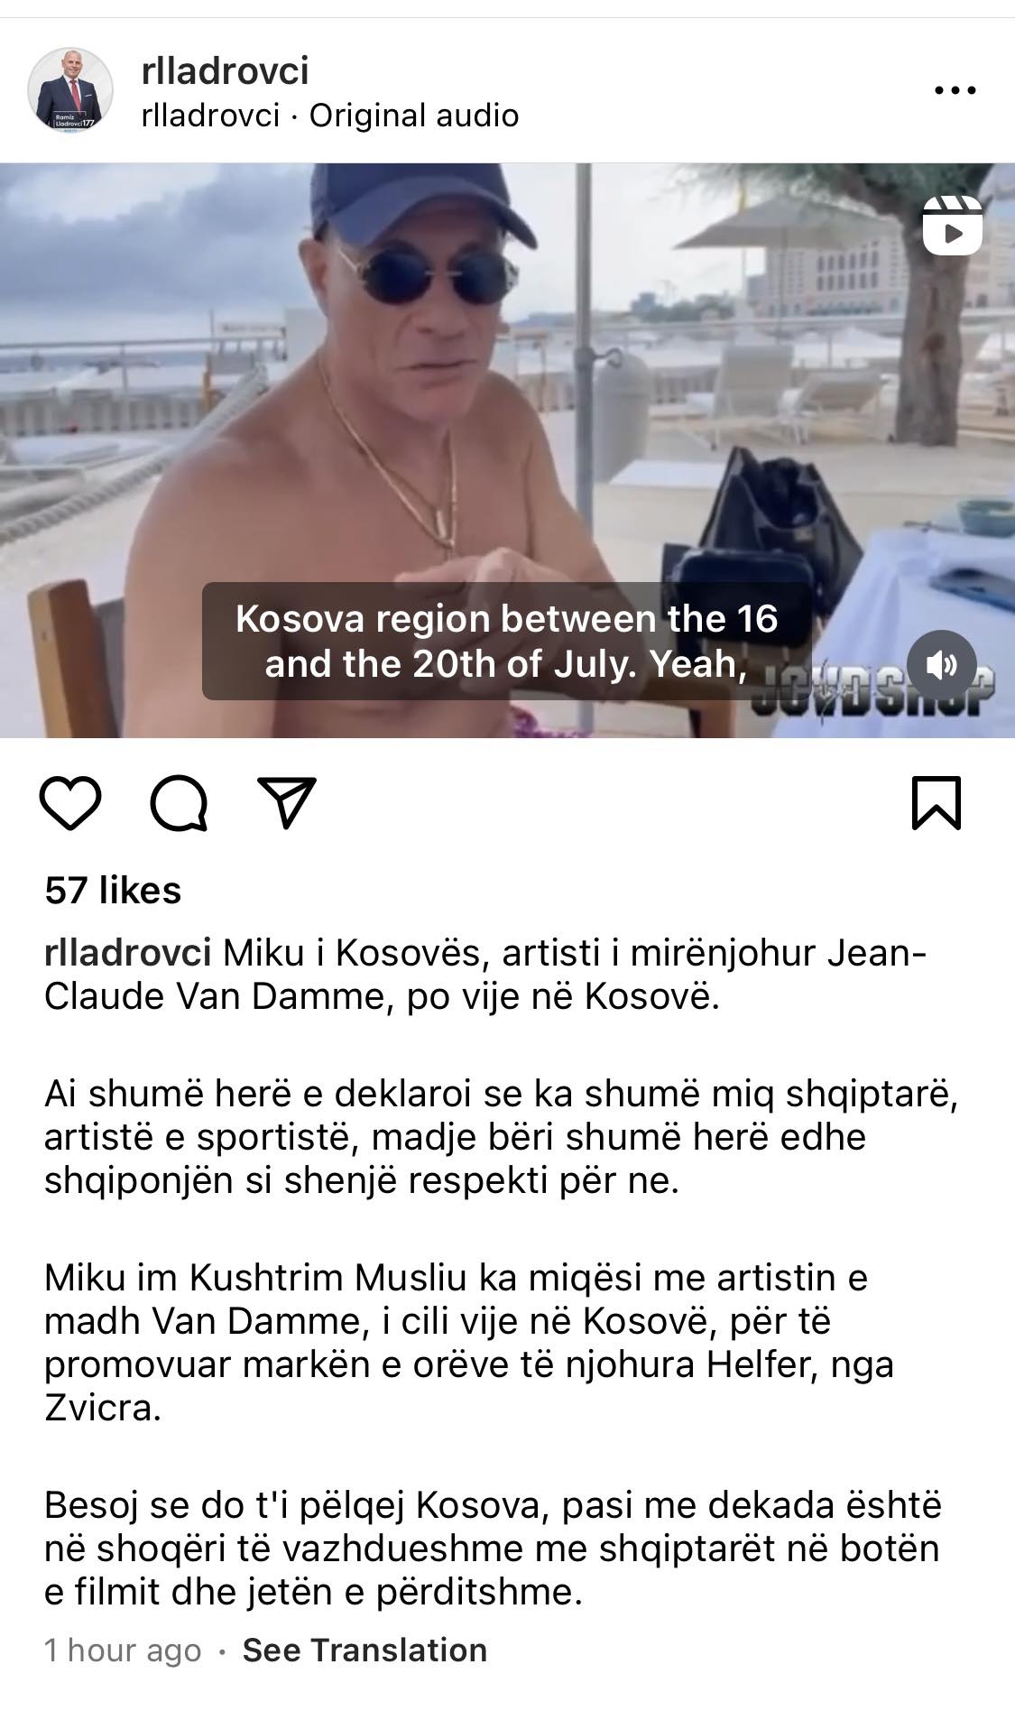Click the rlladrovci audio attribution in subtitle

coord(210,116)
